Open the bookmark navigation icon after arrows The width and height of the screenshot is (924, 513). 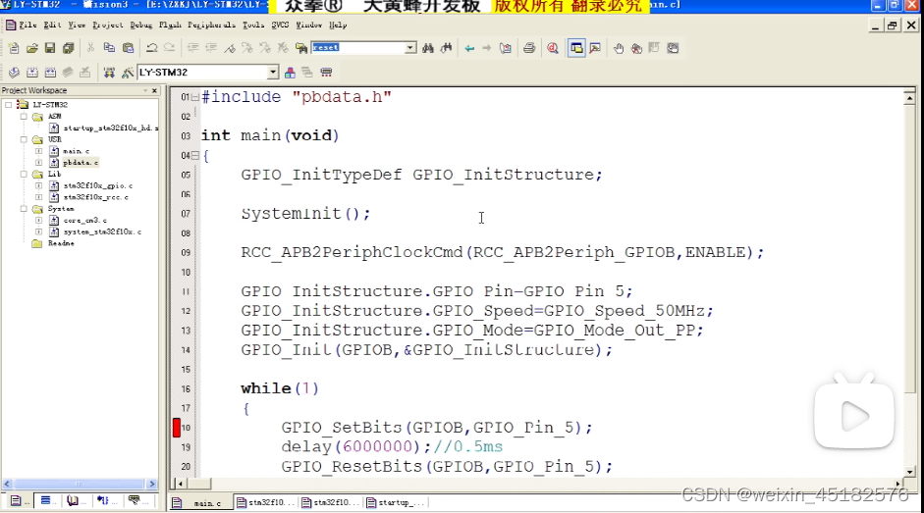[506, 48]
